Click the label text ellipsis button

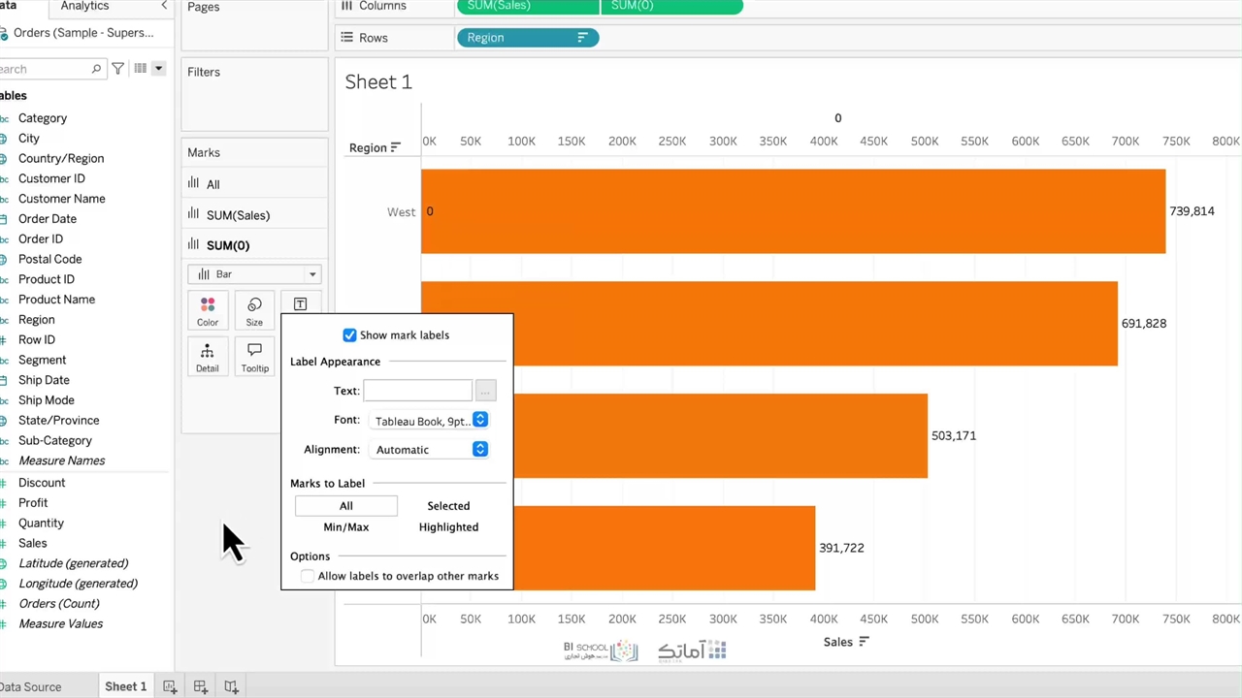pyautogui.click(x=485, y=391)
